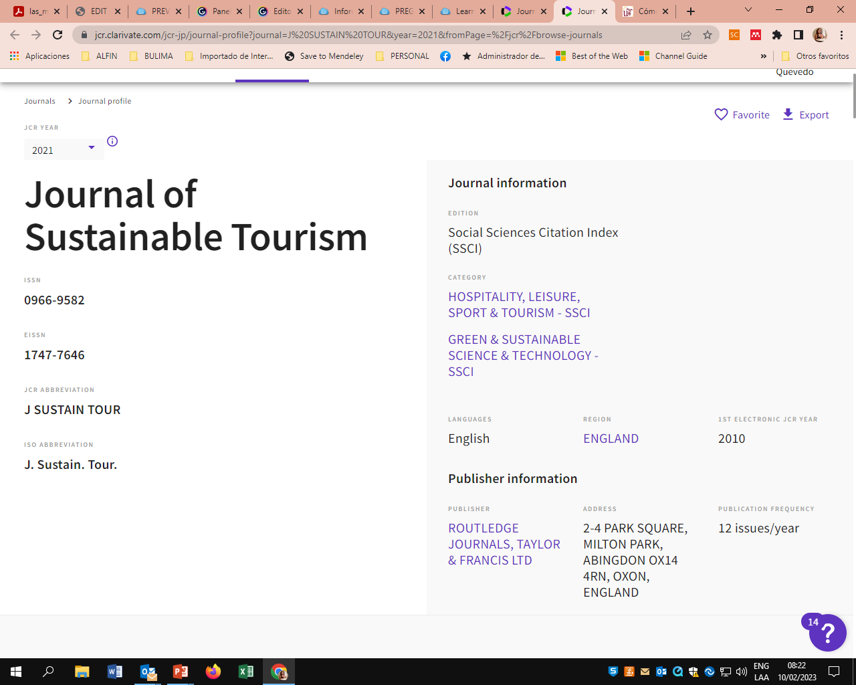Open the HOSPITALITY, LEISURE, SPORT & TOURISM category
The width and height of the screenshot is (856, 685).
(x=519, y=304)
